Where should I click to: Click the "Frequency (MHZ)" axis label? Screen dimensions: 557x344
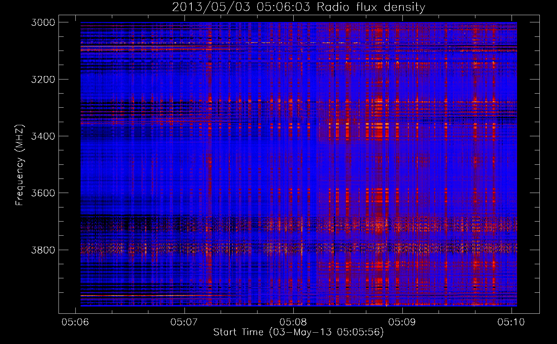click(20, 165)
